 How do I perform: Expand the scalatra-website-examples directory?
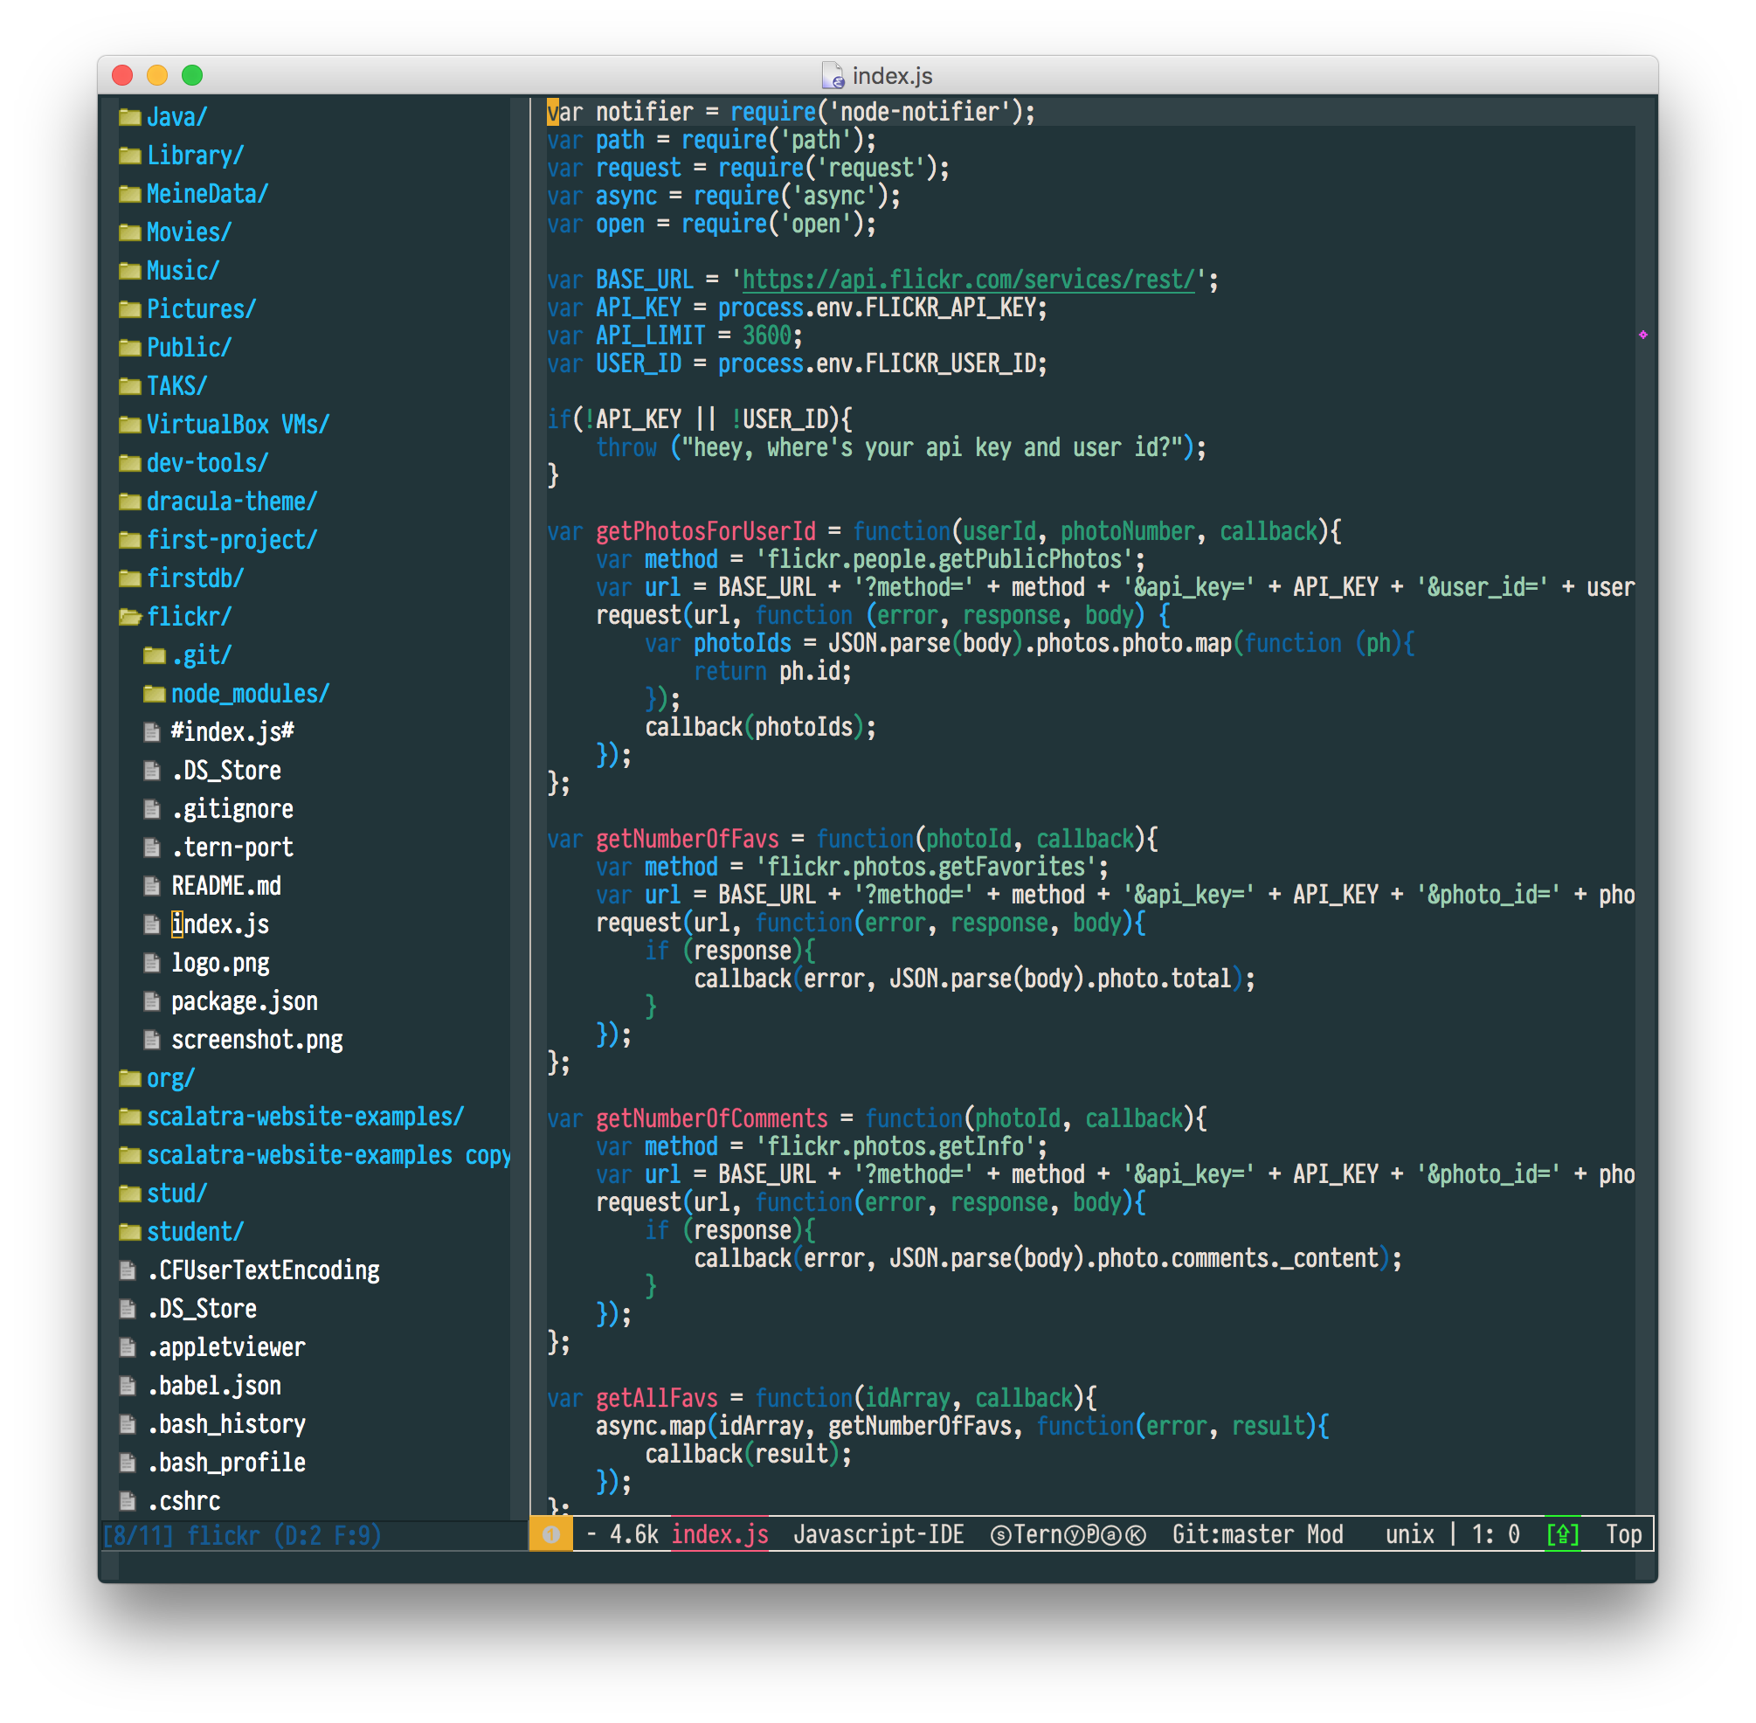click(305, 1117)
